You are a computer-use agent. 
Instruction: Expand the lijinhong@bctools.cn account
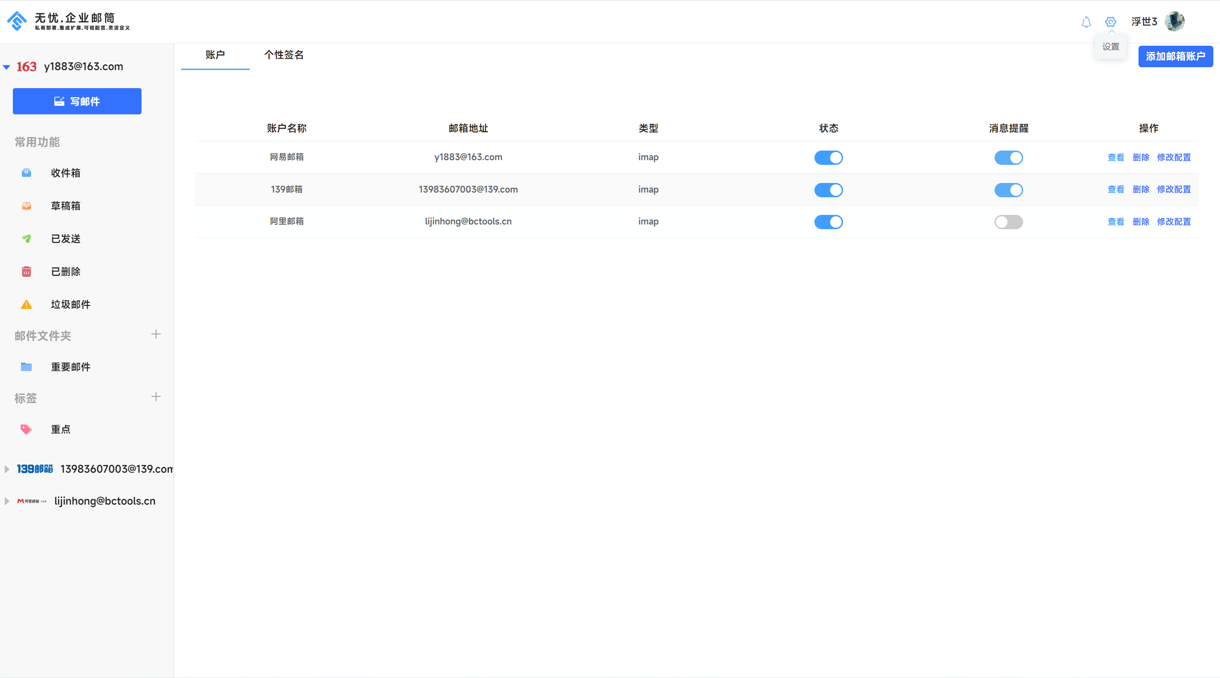point(7,501)
